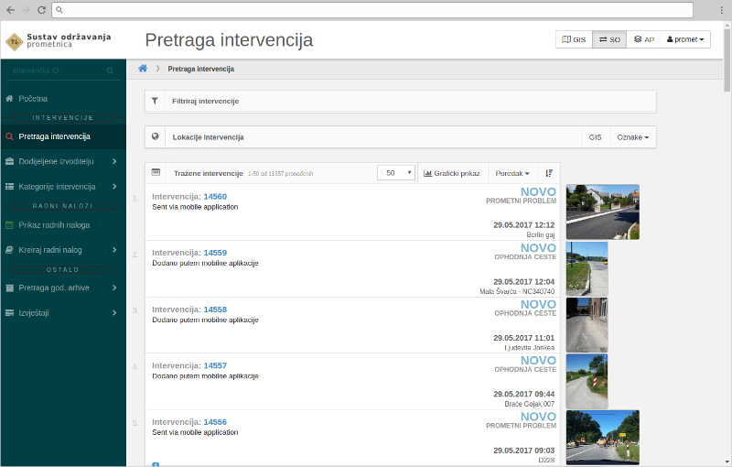Switch to SO view mode
This screenshot has height=467, width=732.
point(609,40)
